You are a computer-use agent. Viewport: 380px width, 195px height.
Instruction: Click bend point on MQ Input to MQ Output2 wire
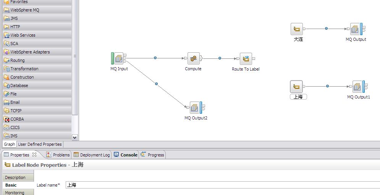tap(156, 84)
